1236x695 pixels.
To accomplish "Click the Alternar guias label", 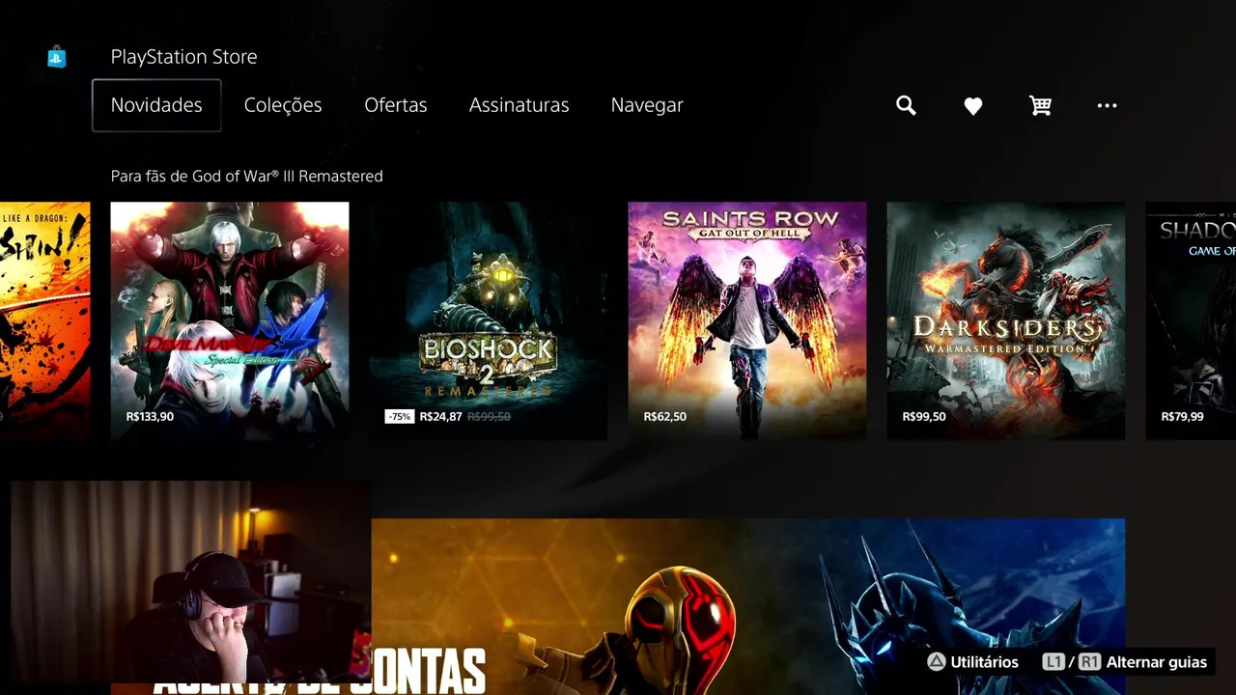I will 1157,662.
